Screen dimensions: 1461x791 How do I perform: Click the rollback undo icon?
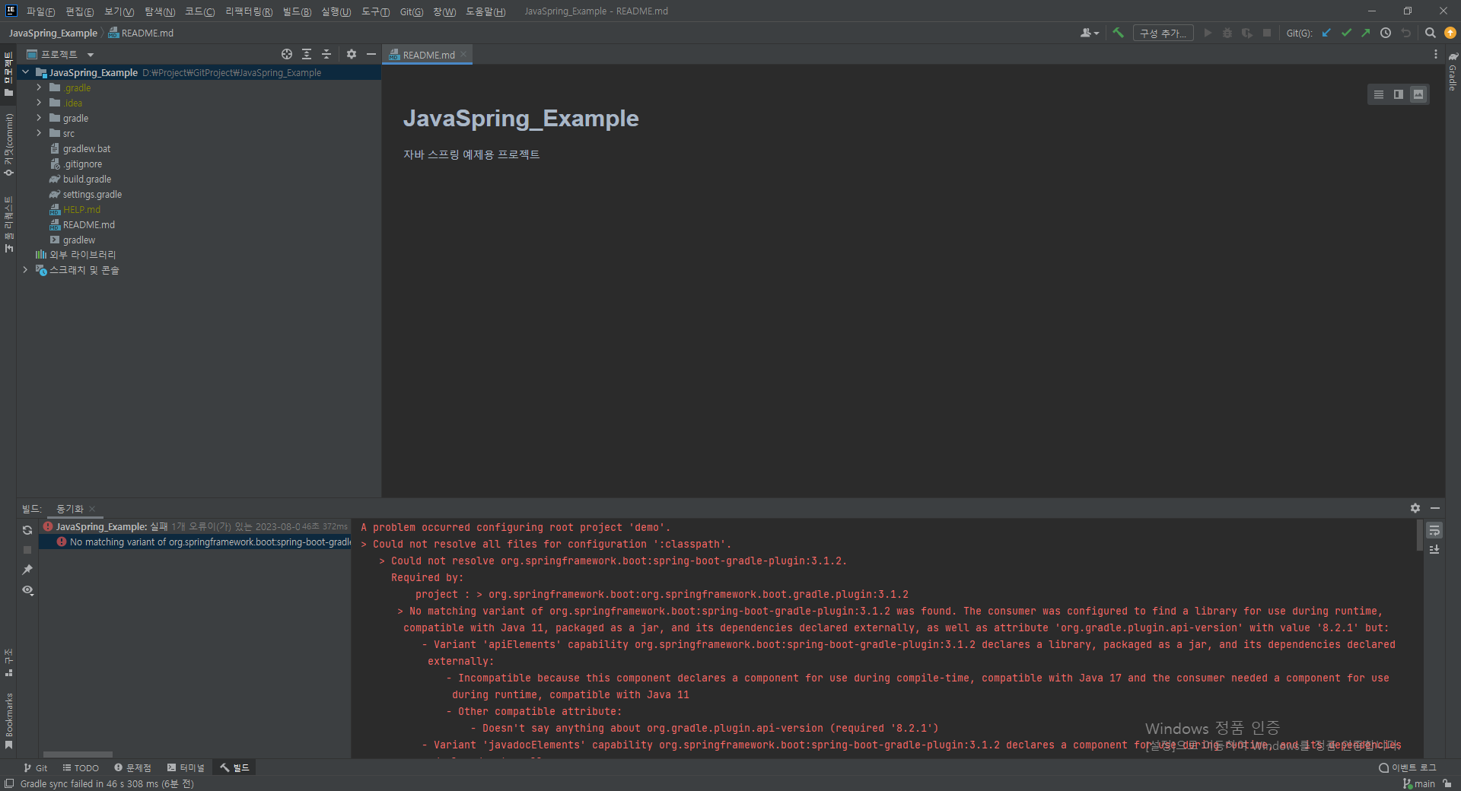pyautogui.click(x=1405, y=33)
